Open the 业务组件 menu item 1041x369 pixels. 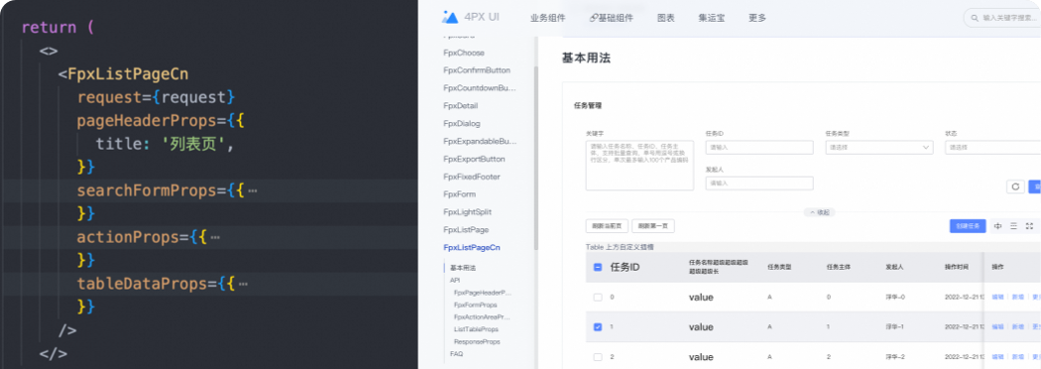tap(547, 18)
